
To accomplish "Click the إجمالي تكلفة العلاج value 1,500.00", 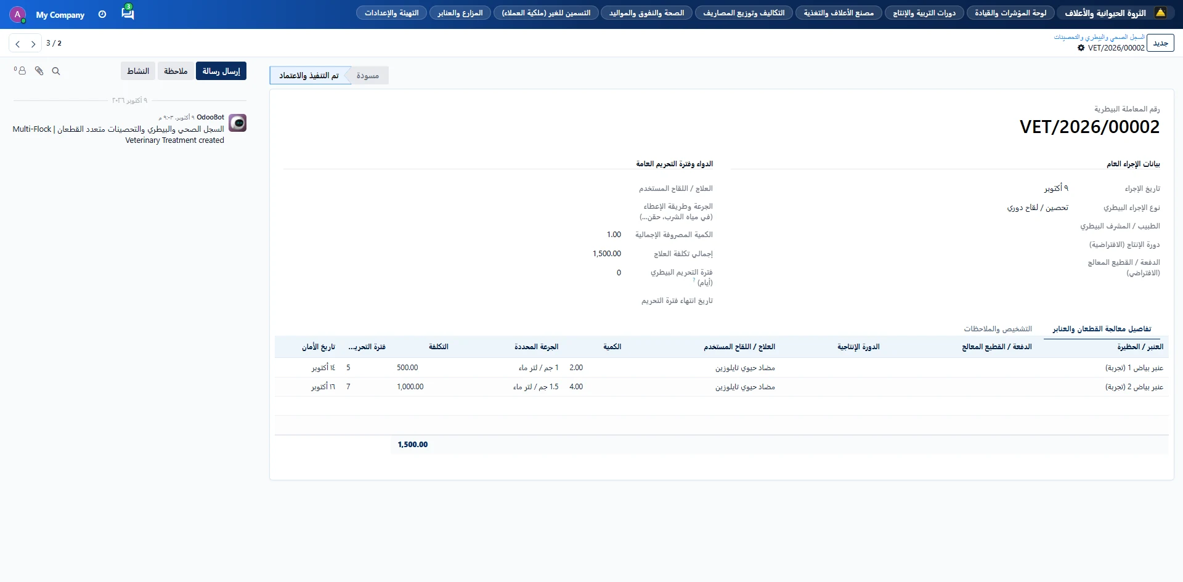I will tap(606, 254).
